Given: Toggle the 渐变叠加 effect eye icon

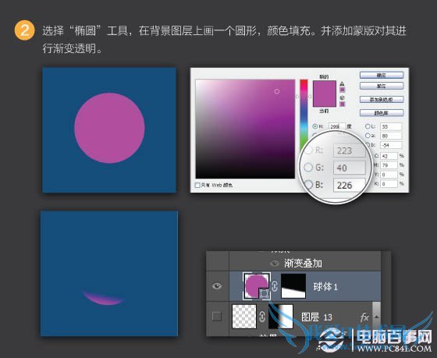Looking at the screenshot, I should click(275, 264).
